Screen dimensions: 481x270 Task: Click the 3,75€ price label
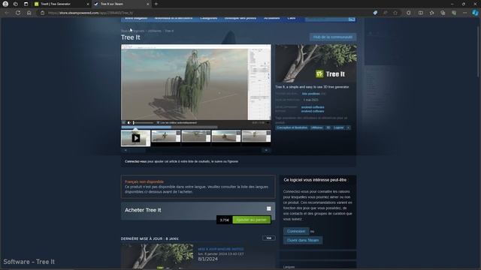[224, 220]
